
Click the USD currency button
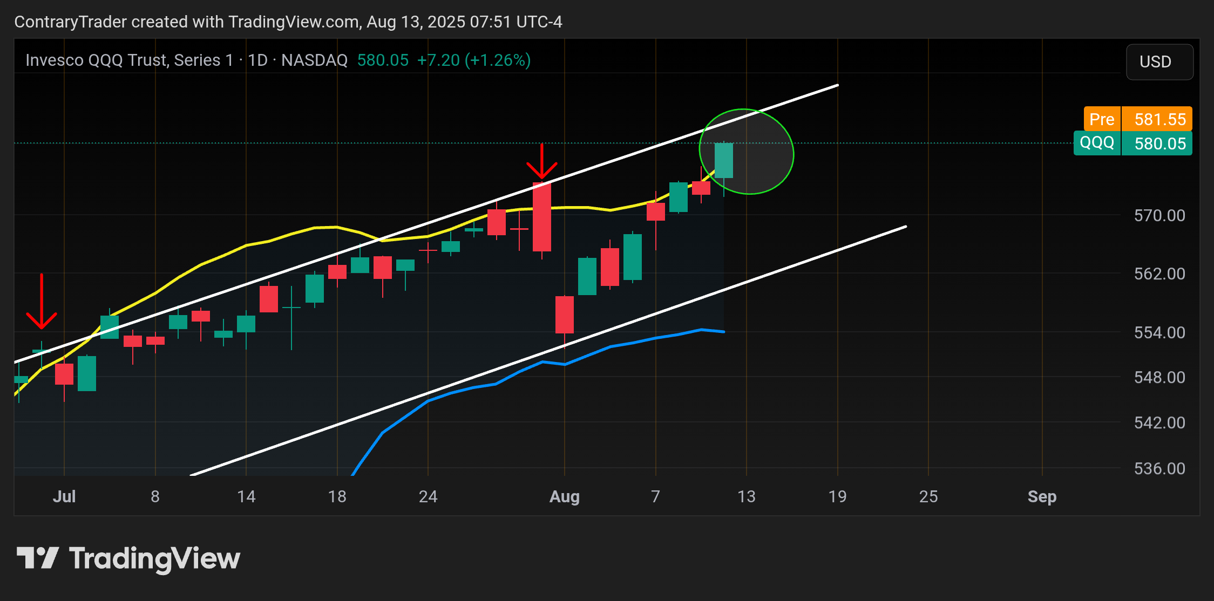pyautogui.click(x=1159, y=62)
